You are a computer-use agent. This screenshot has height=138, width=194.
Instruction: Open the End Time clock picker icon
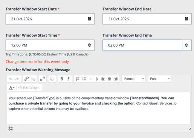186,45
